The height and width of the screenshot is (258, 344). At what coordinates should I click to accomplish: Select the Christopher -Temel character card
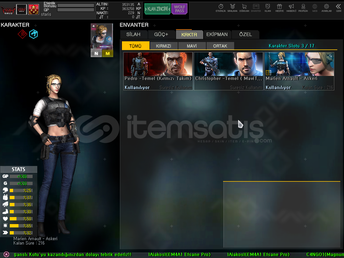228,71
